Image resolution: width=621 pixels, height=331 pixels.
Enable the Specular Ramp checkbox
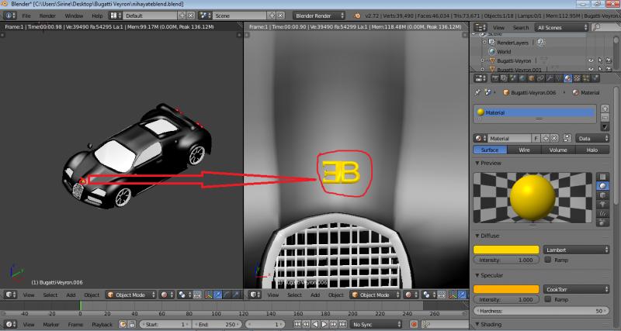coord(548,298)
